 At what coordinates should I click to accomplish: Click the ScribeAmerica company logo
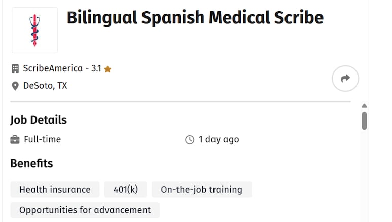(35, 30)
